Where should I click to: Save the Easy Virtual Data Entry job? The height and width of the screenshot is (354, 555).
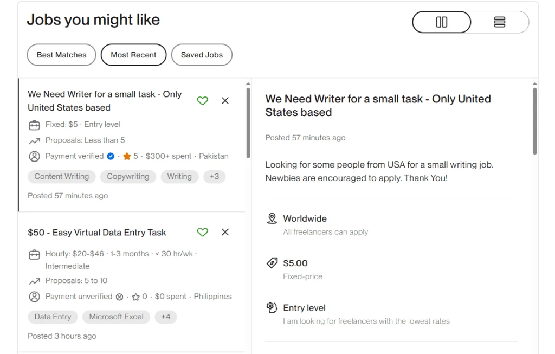coord(202,232)
